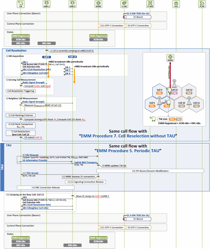Click the 10) EPS Bearer/Session Modification bar

tap(150, 171)
